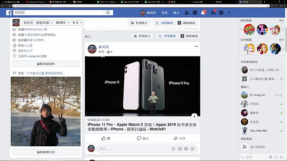Select lower 清單檢視 list view tab
Viewport: 287px width, 161px height.
coord(167,36)
